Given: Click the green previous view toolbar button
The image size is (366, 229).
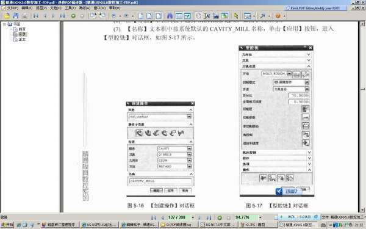Looking at the screenshot, I should pos(73,16).
